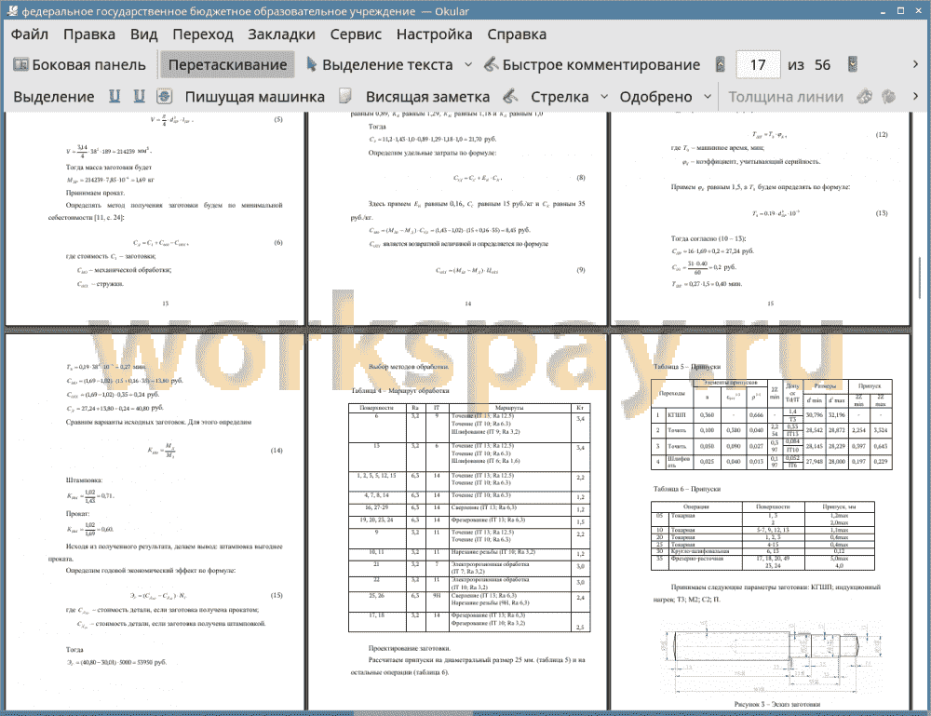Click the 'Маршруты' table header
This screenshot has width=931, height=716.
[509, 408]
